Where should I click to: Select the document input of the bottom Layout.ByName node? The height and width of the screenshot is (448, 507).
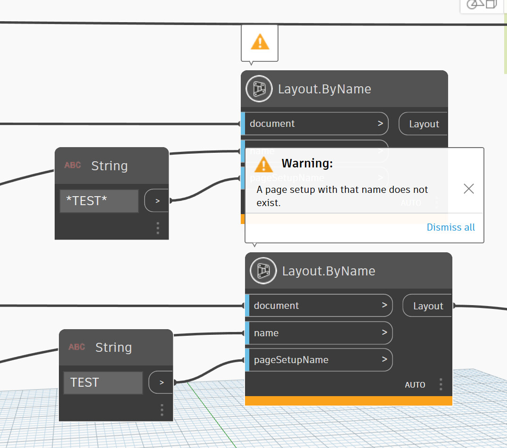[319, 306]
